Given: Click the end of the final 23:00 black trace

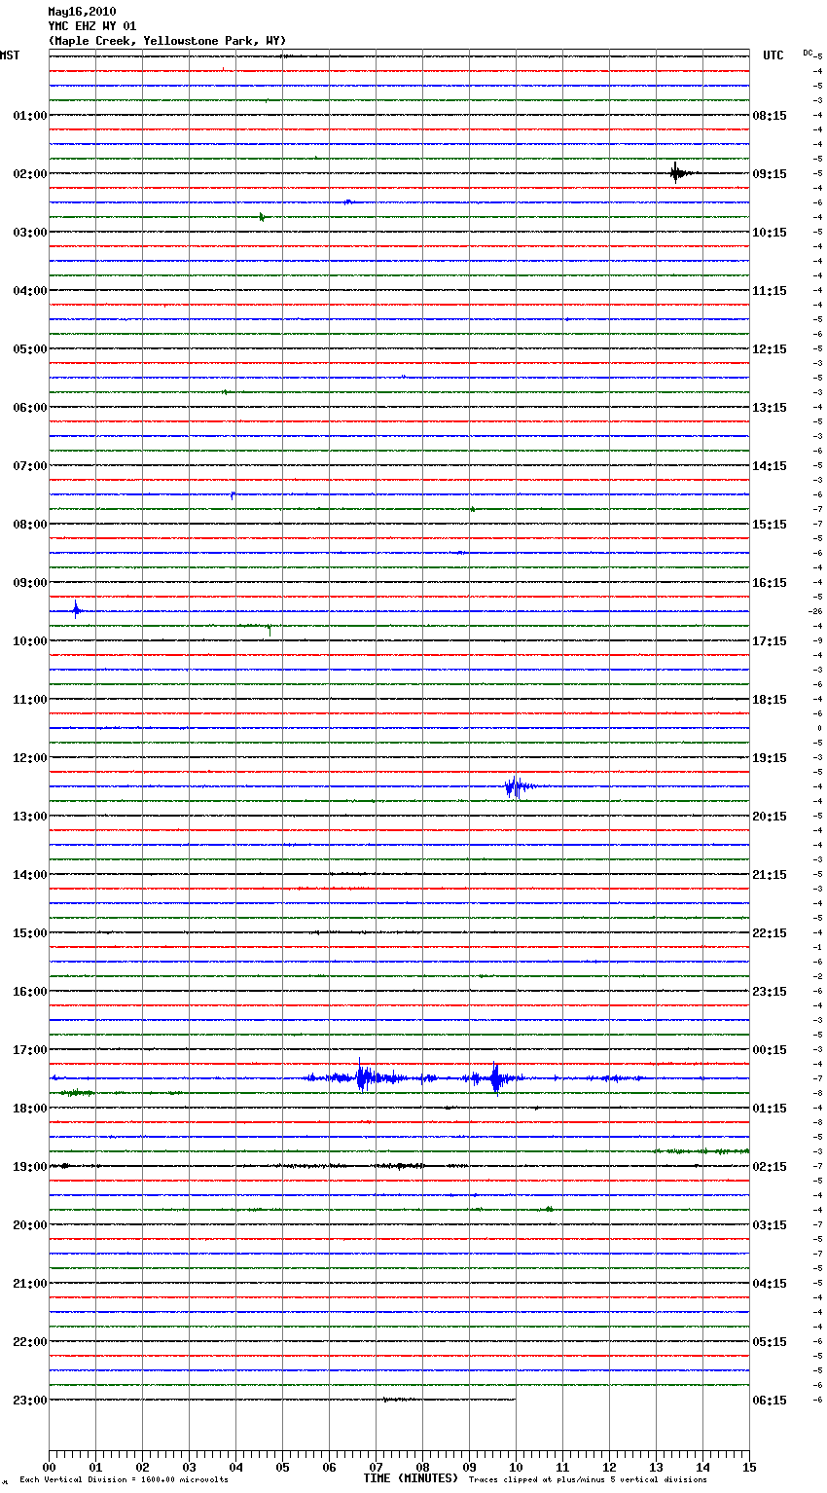Looking at the screenshot, I should click(x=514, y=1400).
